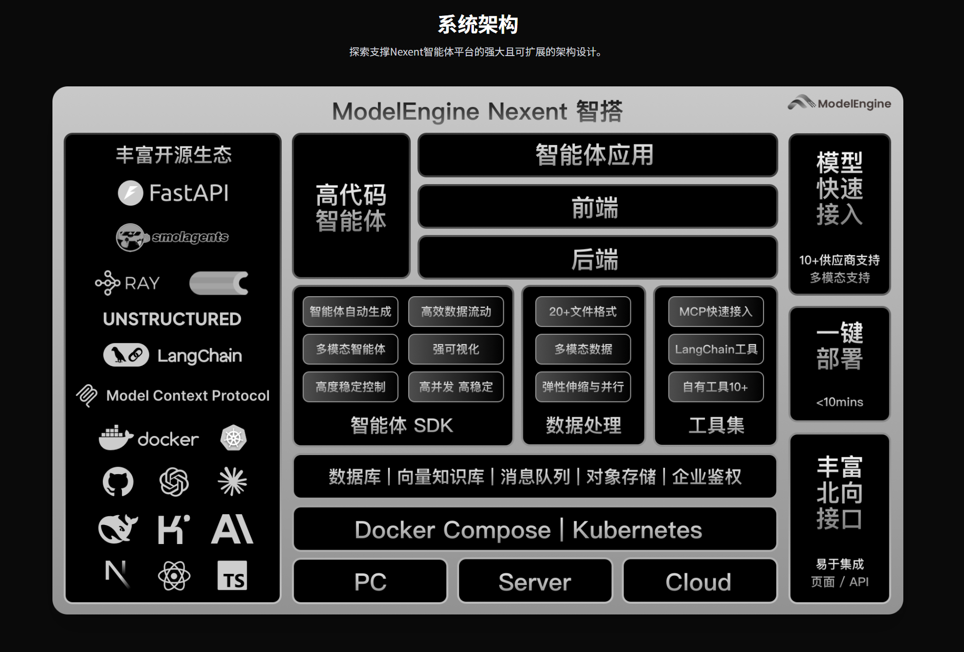Screen dimensions: 964x652
Task: Click the smolagents logo
Action: (172, 237)
